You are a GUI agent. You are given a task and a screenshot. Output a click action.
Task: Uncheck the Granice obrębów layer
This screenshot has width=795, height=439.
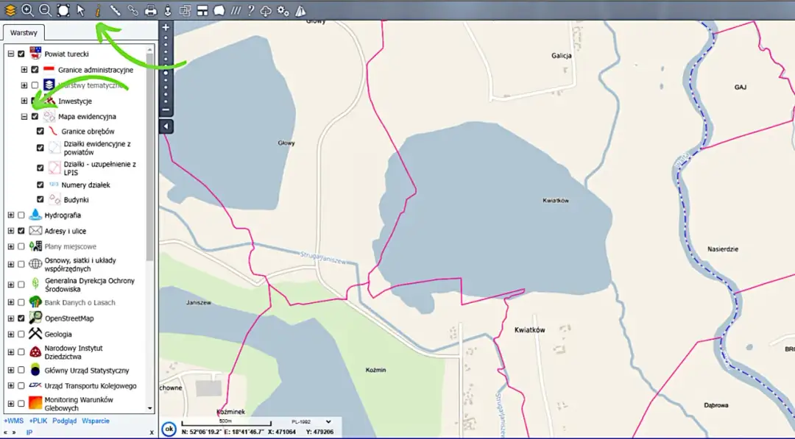[41, 131]
